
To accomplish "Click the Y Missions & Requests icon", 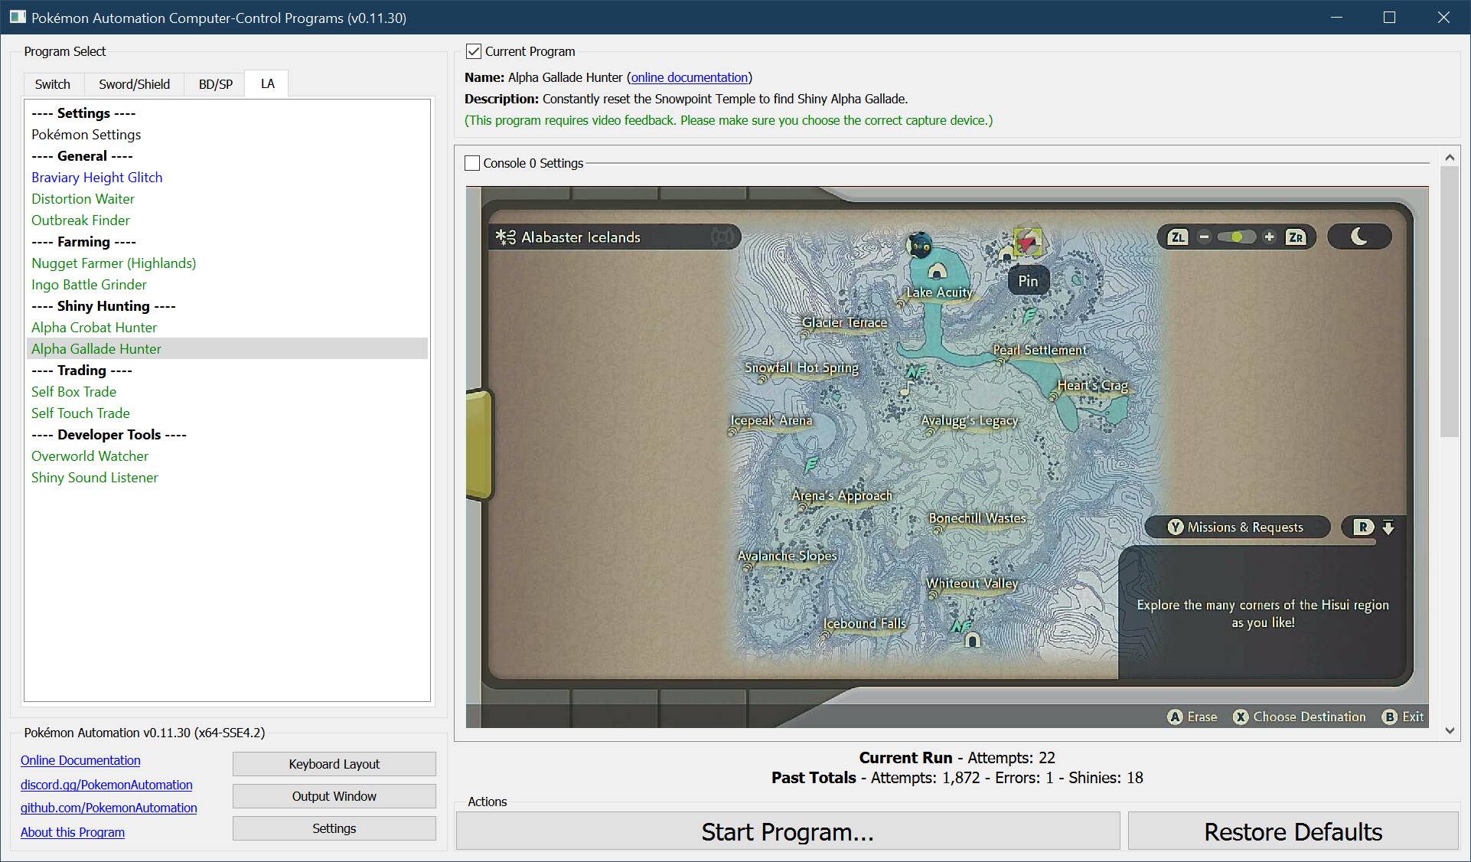I will [x=1176, y=527].
